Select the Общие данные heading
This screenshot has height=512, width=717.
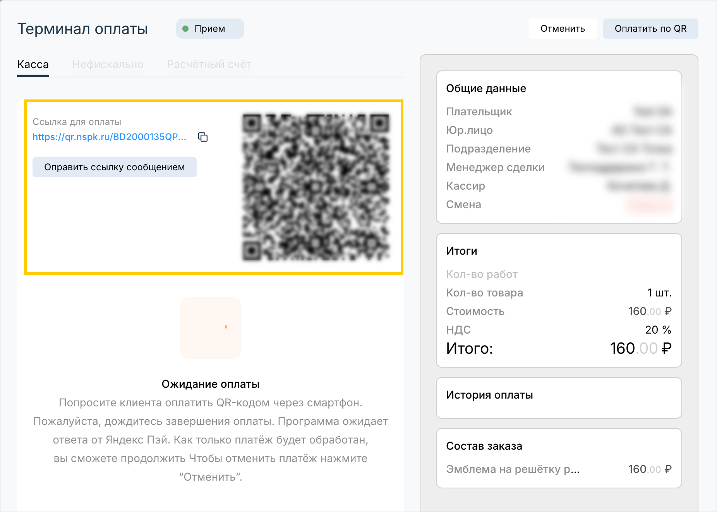[x=486, y=89]
